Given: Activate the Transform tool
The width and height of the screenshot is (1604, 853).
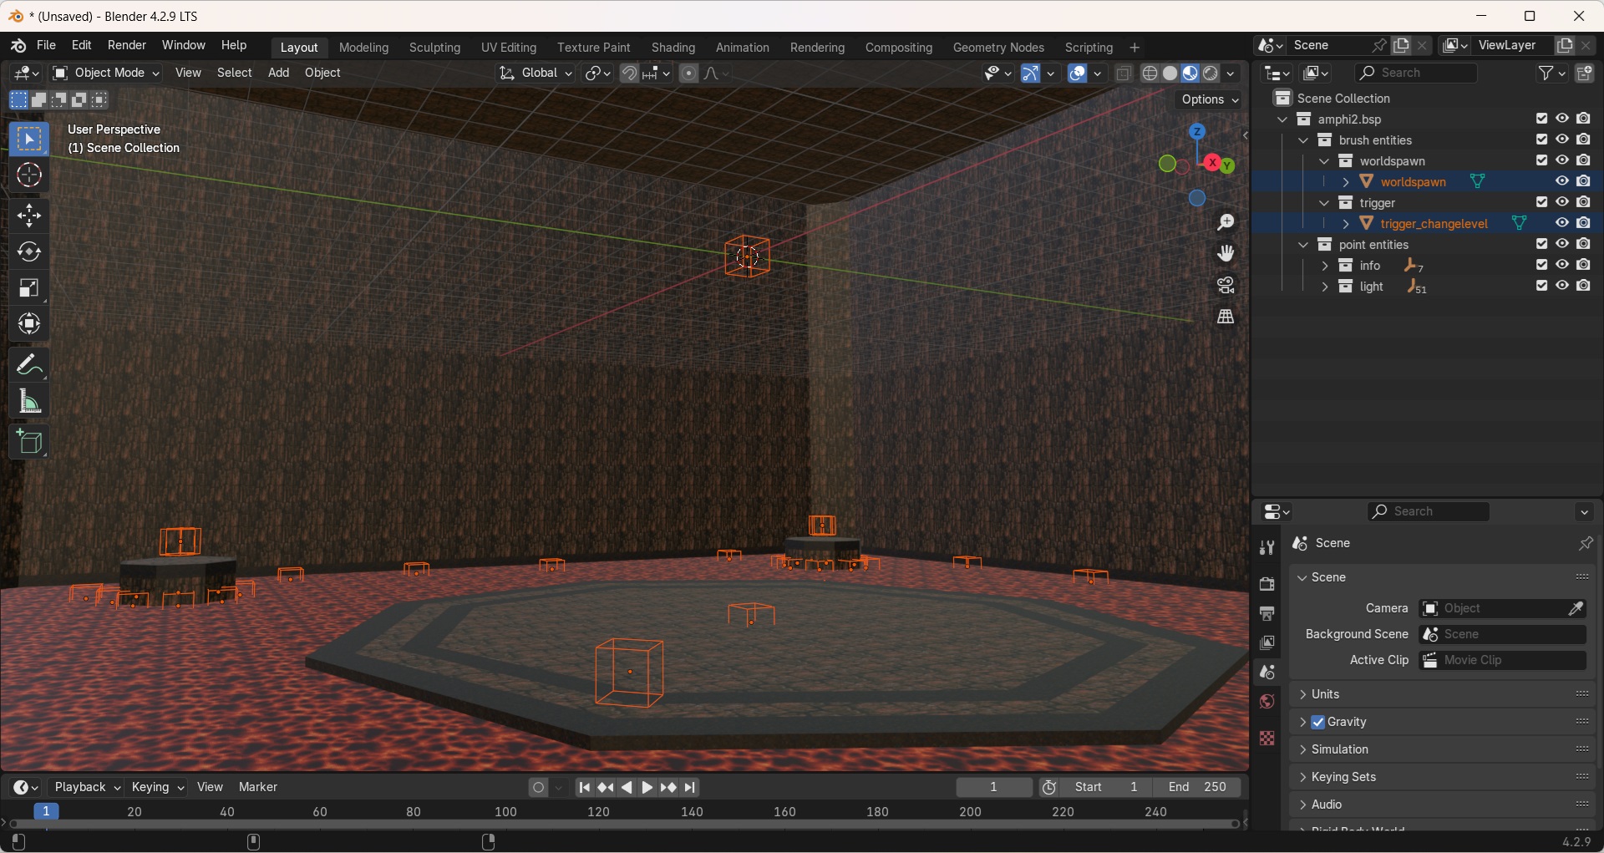Looking at the screenshot, I should (29, 324).
